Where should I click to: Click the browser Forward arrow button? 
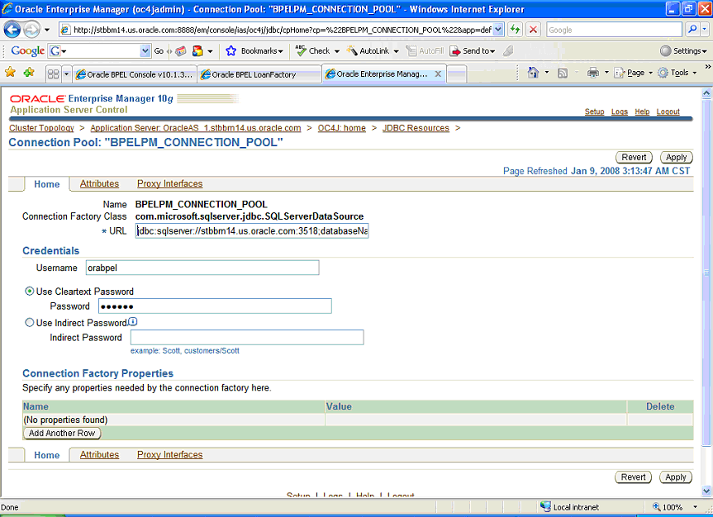31,30
